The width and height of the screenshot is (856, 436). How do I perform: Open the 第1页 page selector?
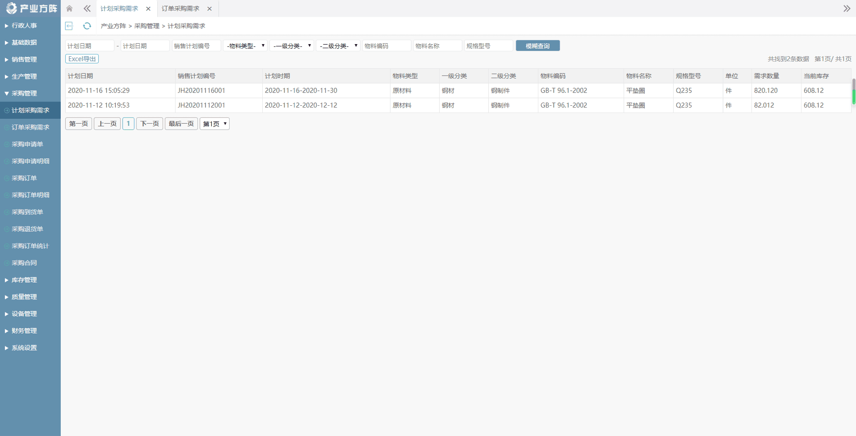[214, 124]
